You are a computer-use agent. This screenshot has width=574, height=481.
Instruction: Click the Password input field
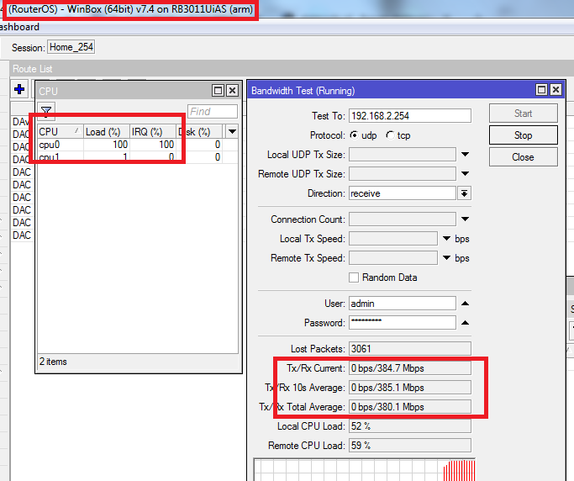point(403,323)
